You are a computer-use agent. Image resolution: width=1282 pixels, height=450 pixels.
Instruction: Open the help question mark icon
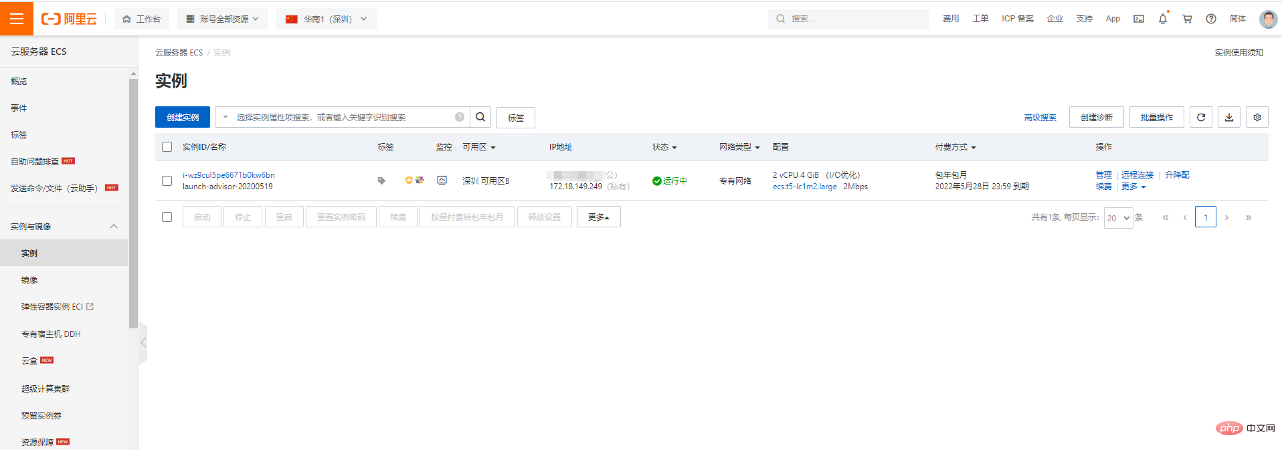1211,19
